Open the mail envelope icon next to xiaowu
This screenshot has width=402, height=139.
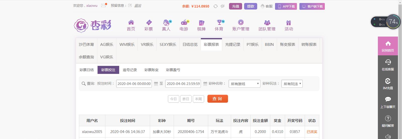click(104, 6)
